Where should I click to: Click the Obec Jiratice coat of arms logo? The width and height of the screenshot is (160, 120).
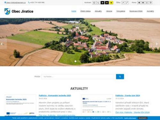[x=7, y=12]
